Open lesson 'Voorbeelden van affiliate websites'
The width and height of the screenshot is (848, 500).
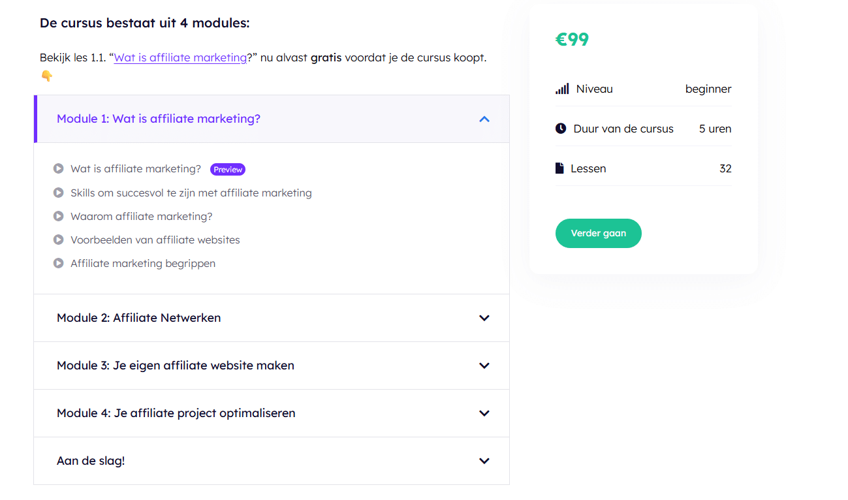[x=155, y=240]
